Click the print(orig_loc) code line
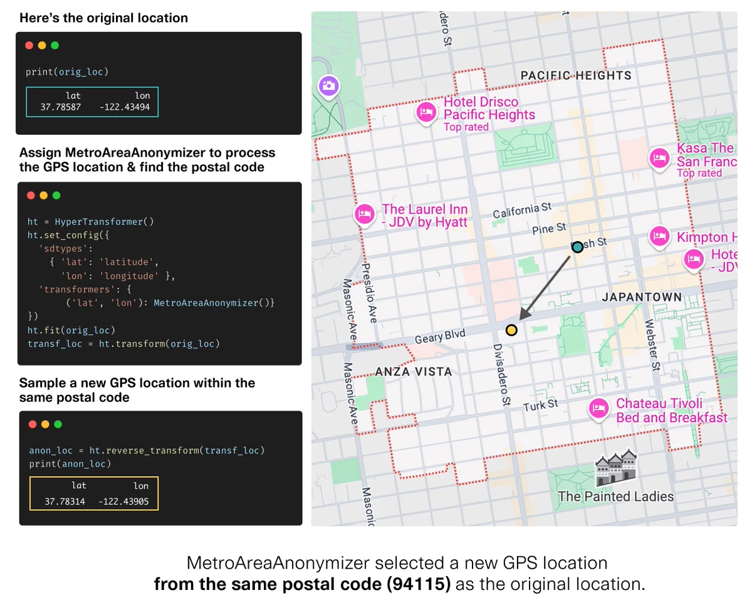This screenshot has width=752, height=605. pyautogui.click(x=67, y=72)
